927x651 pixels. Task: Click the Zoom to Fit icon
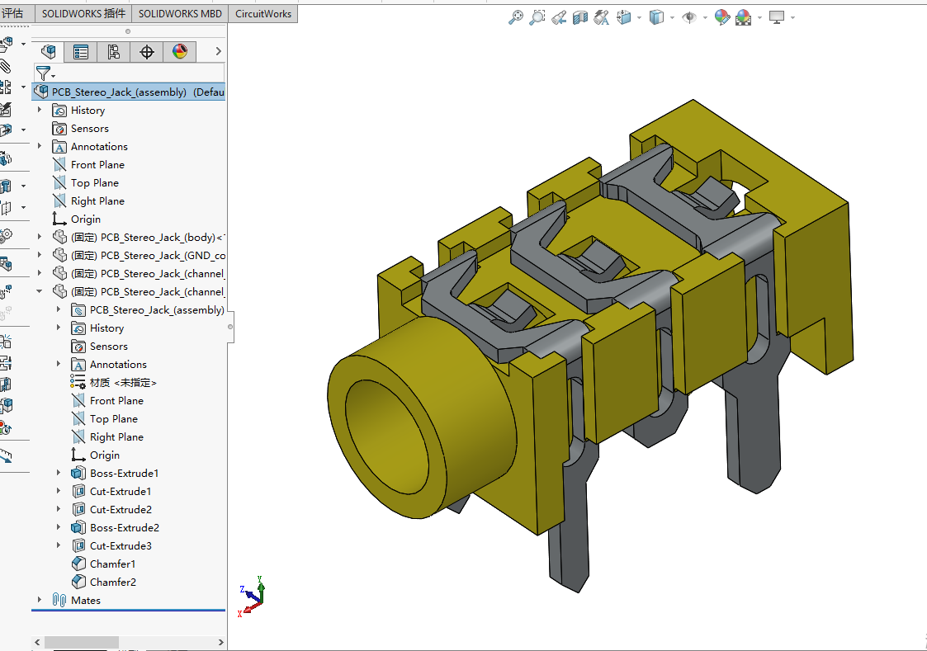[x=516, y=17]
